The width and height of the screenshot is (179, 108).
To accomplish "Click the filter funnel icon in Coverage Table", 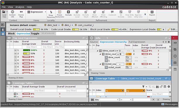I will click(143, 87).
